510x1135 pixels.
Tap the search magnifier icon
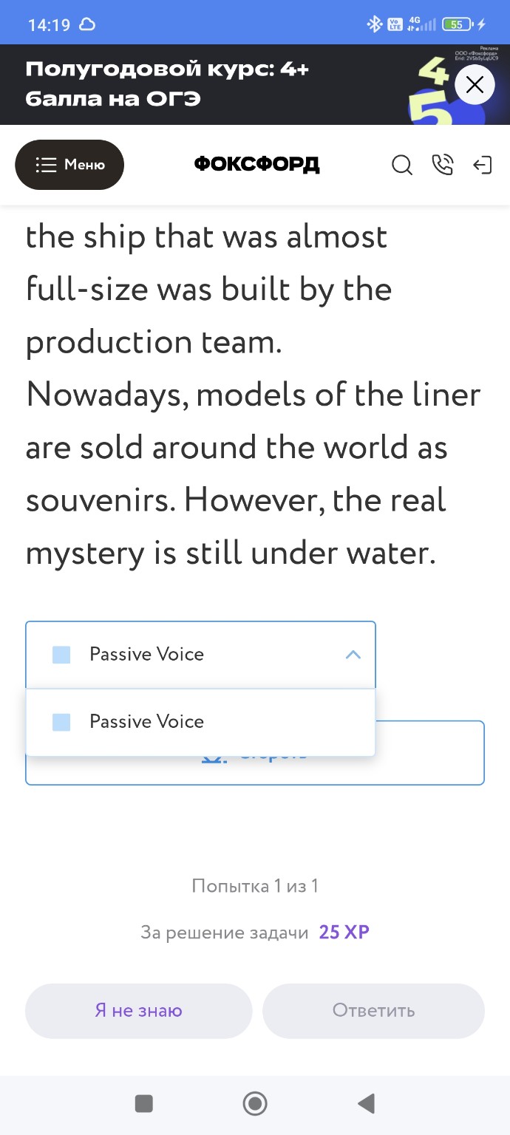tap(401, 166)
